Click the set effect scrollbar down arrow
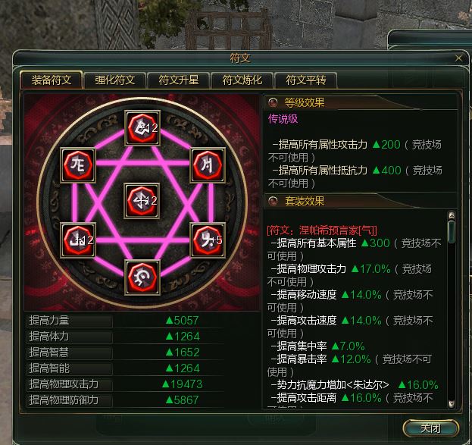The image size is (472, 445). pyautogui.click(x=452, y=404)
